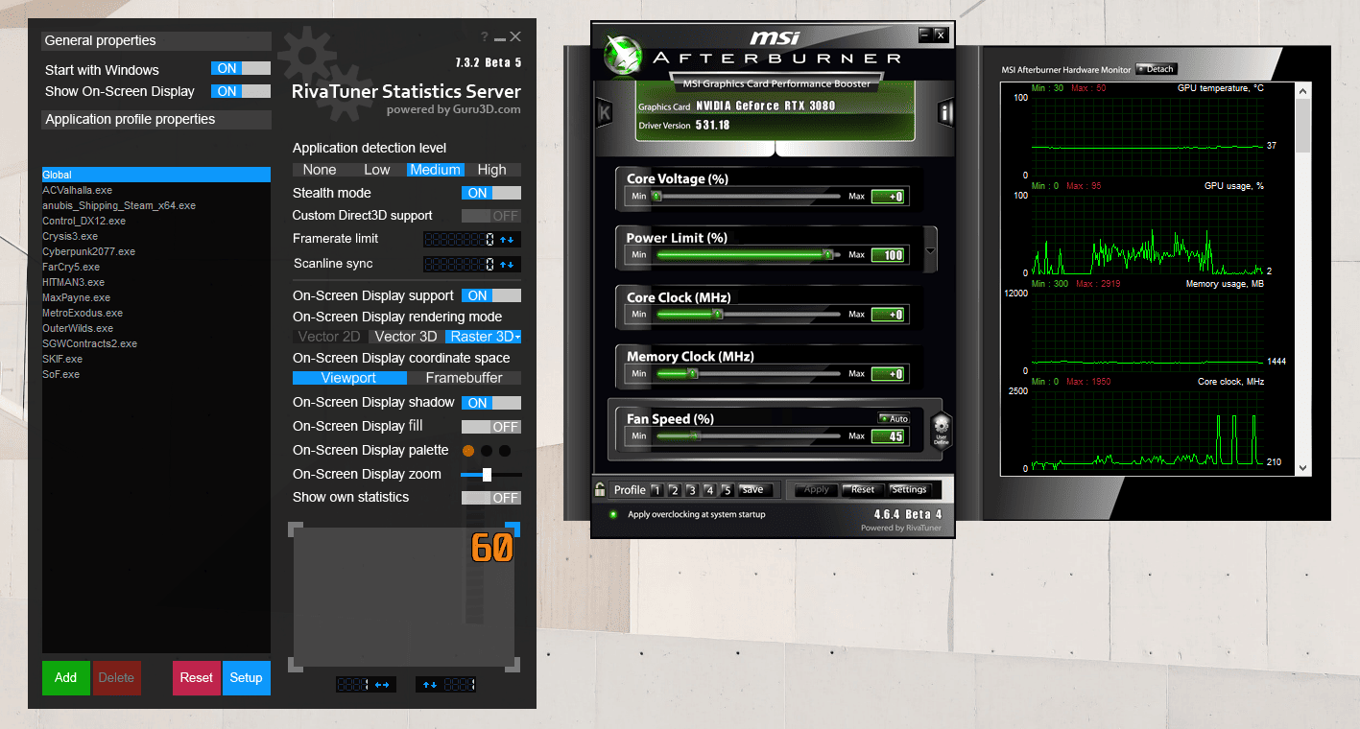Save the current Afterburner profile
This screenshot has width=1360, height=729.
coord(753,489)
